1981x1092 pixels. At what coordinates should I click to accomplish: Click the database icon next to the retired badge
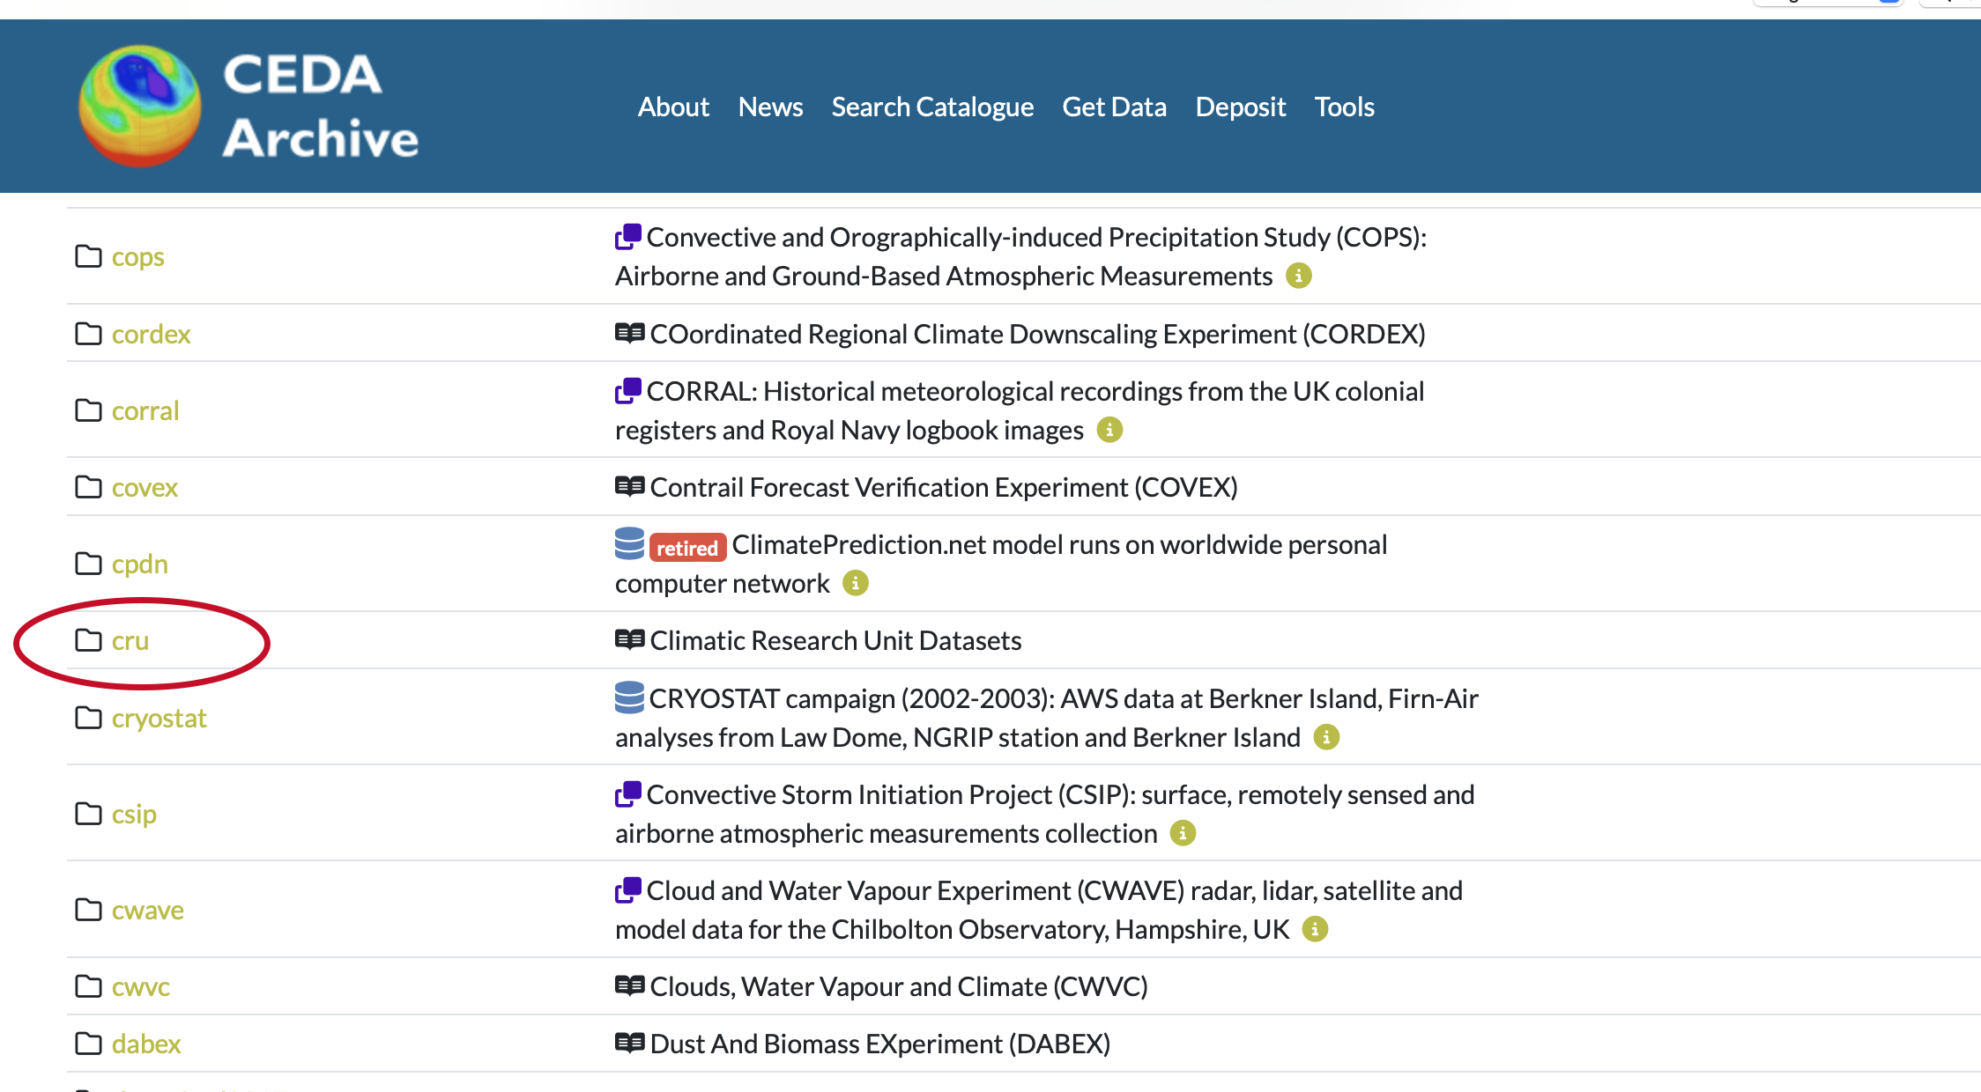point(629,544)
